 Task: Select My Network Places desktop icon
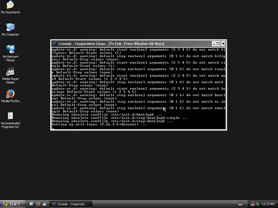pyautogui.click(x=10, y=53)
